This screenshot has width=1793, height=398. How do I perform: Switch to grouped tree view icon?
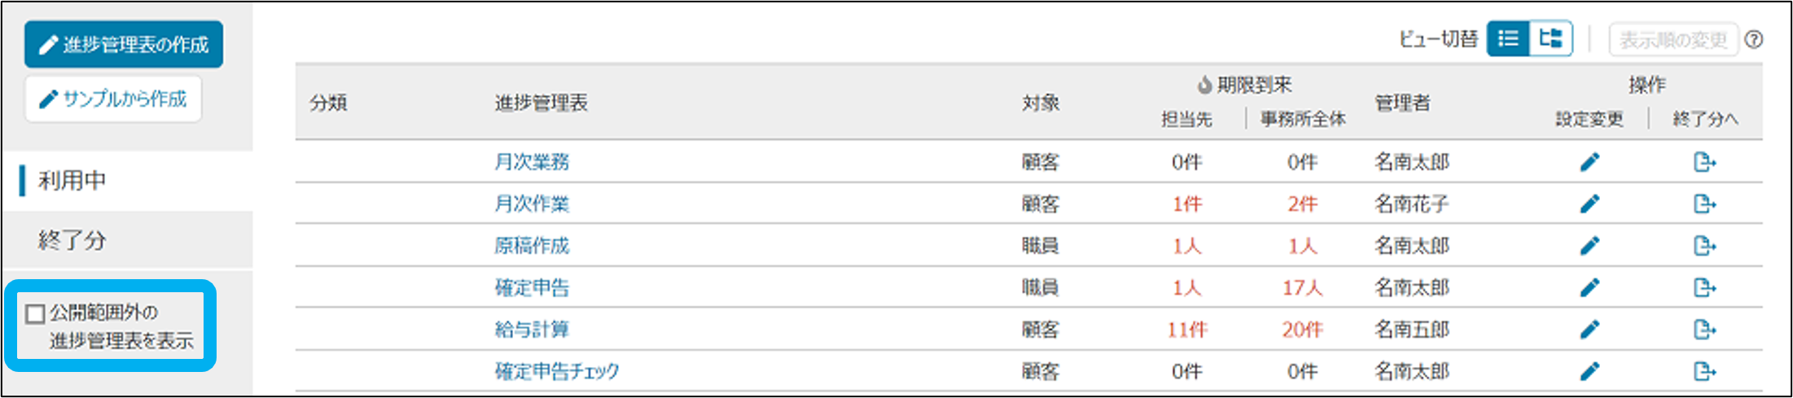click(1550, 39)
